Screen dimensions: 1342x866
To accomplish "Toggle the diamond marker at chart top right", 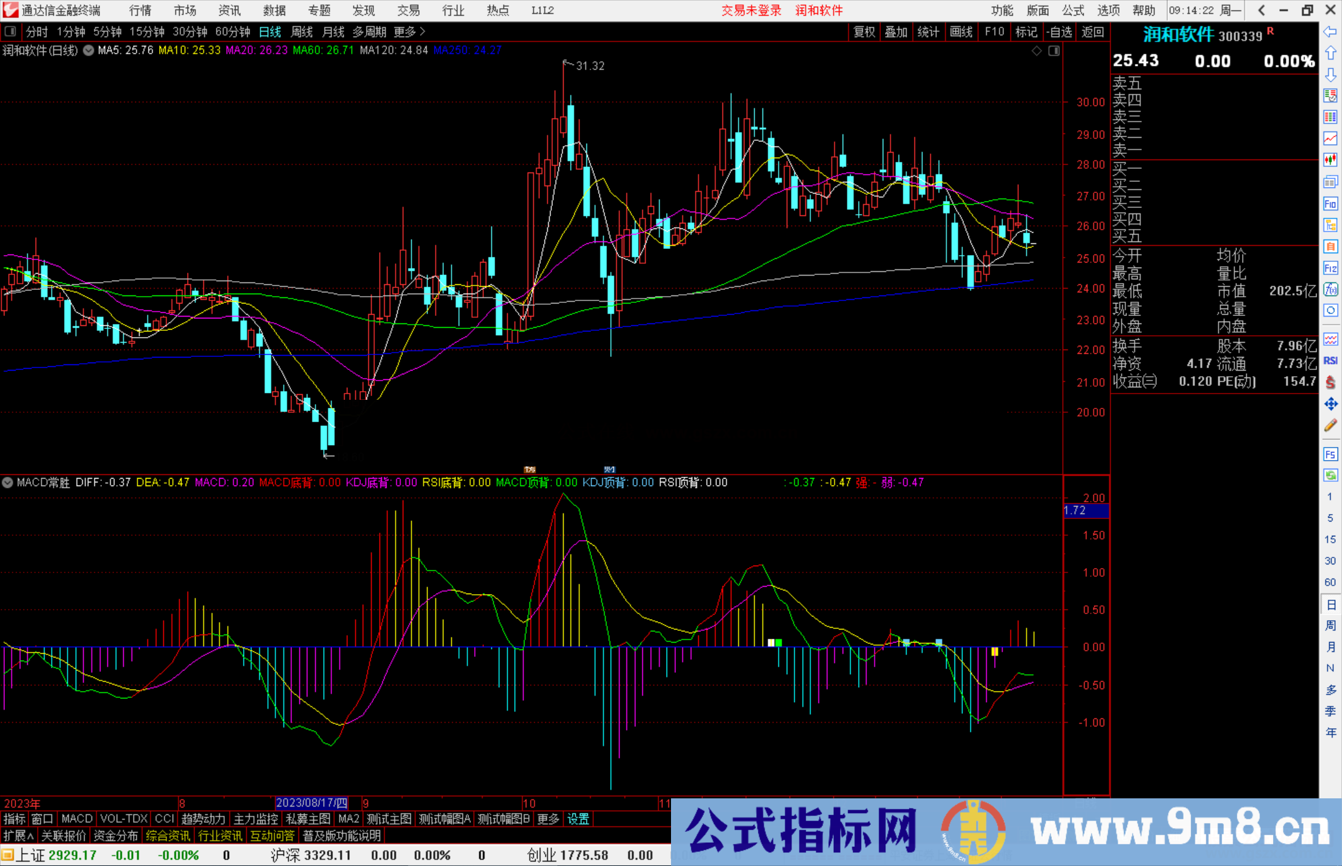I will click(x=1036, y=51).
